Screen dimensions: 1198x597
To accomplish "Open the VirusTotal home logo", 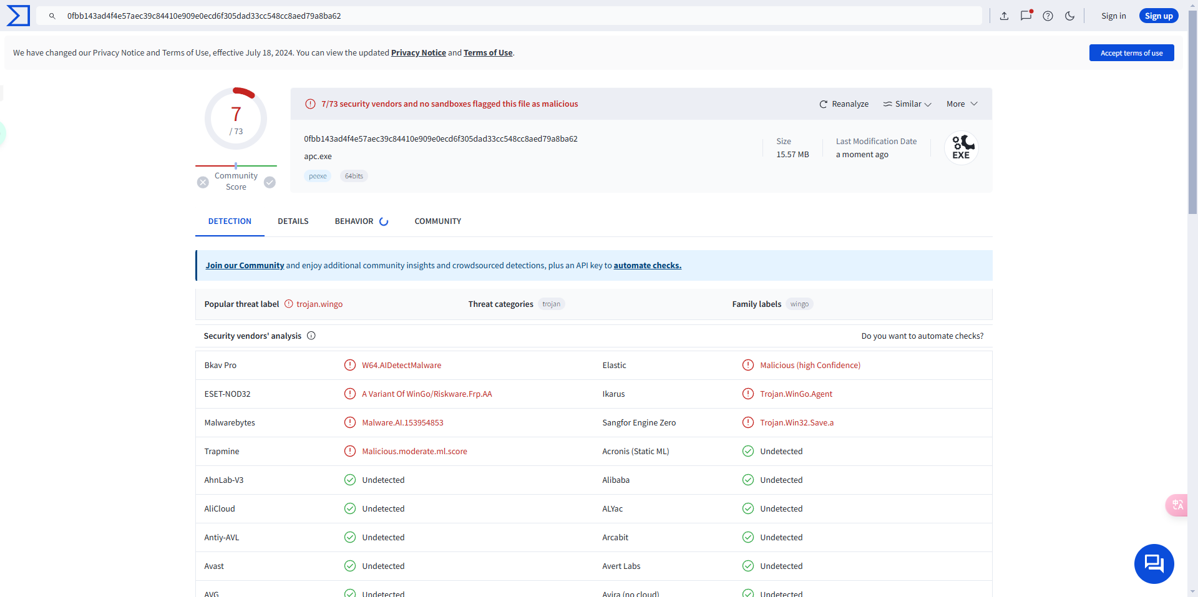I will (x=18, y=16).
